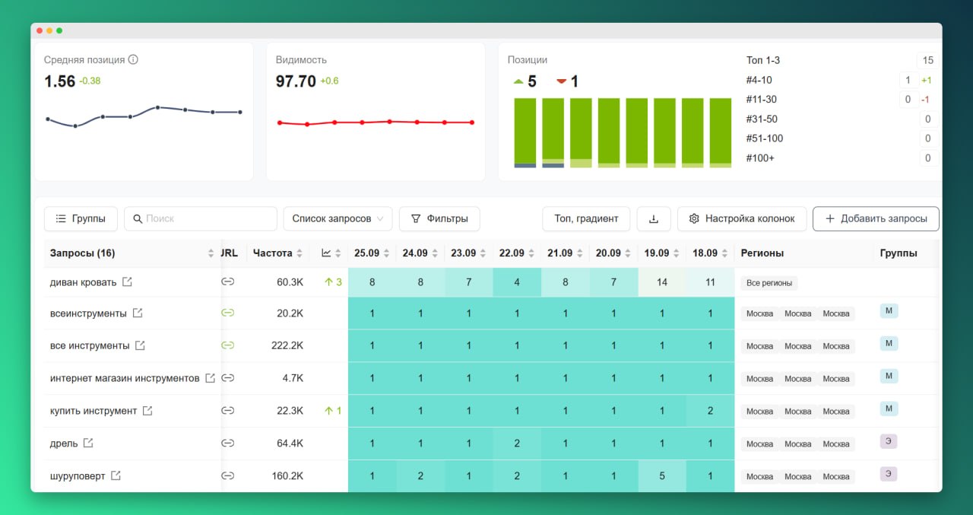
Task: Open external link for все инструменты query
Action: coord(140,345)
